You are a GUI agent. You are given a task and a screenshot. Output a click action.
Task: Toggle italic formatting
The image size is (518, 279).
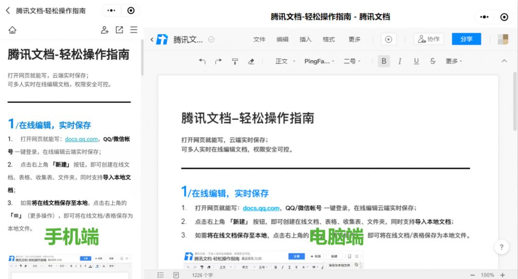tap(400, 61)
